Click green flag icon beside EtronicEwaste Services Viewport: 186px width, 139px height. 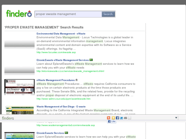point(66,133)
